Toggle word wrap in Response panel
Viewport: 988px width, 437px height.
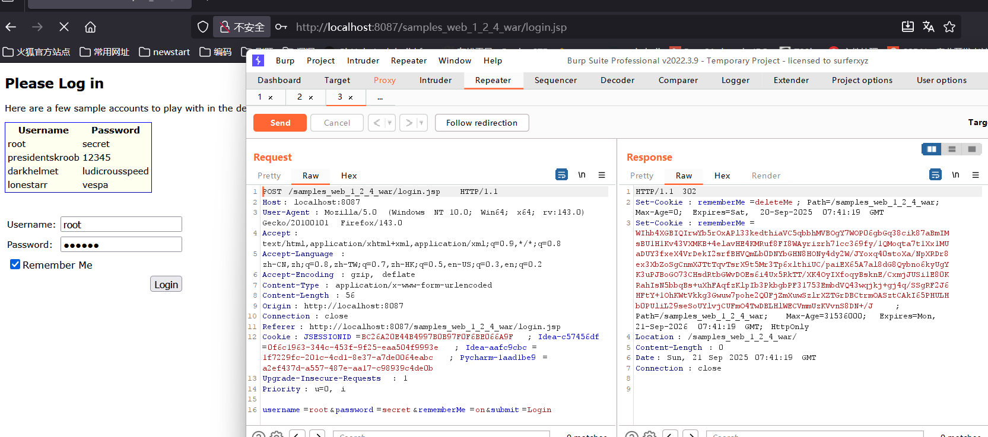(x=935, y=175)
